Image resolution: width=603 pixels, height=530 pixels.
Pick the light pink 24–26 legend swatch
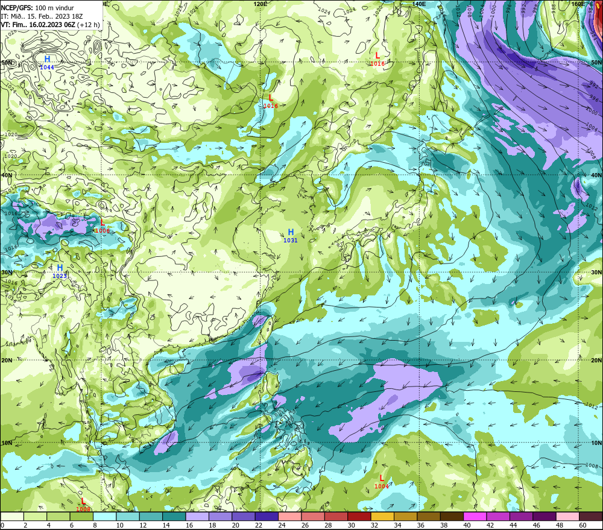pyautogui.click(x=289, y=516)
